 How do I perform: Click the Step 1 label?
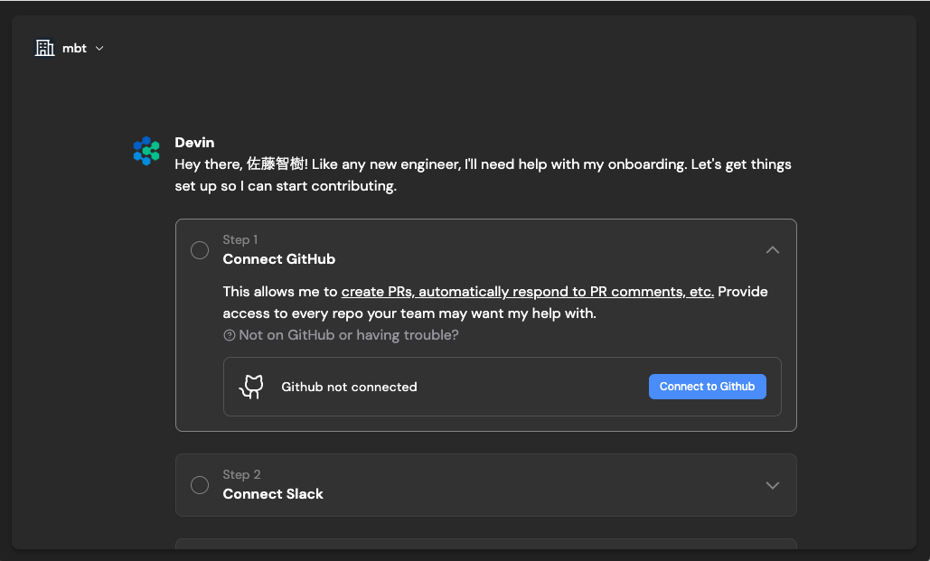(x=240, y=239)
